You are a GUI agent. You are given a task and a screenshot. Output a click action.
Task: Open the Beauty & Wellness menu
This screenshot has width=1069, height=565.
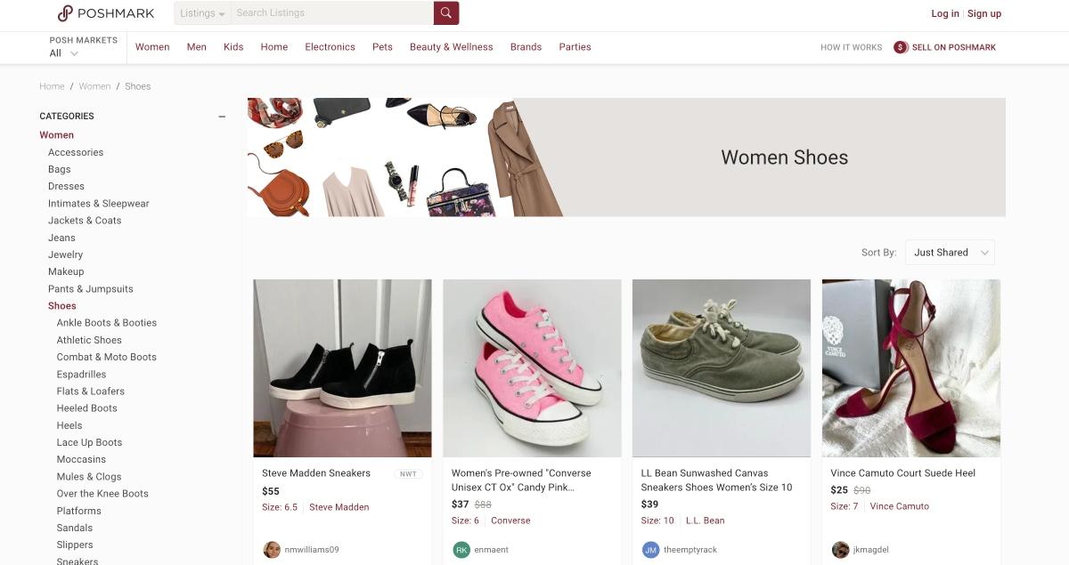point(451,46)
